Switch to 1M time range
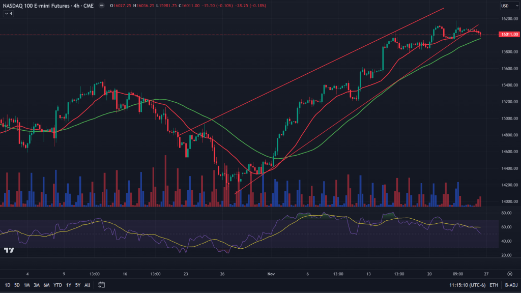 coord(26,285)
